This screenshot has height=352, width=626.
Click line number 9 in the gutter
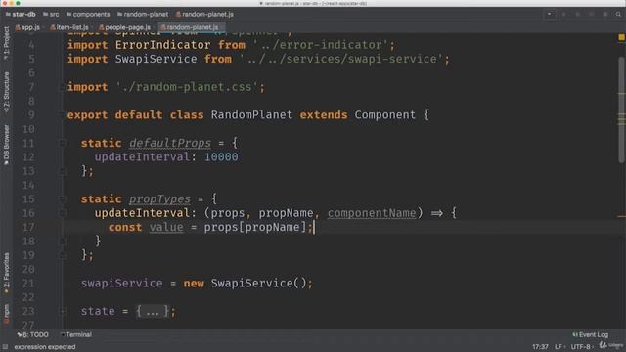click(31, 115)
